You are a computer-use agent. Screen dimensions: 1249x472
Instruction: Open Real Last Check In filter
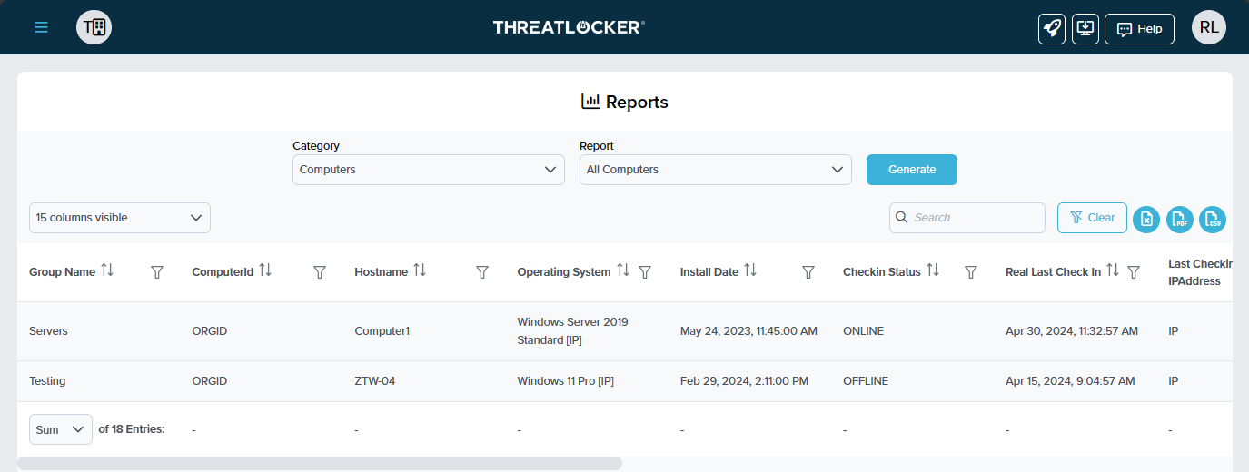(1134, 272)
